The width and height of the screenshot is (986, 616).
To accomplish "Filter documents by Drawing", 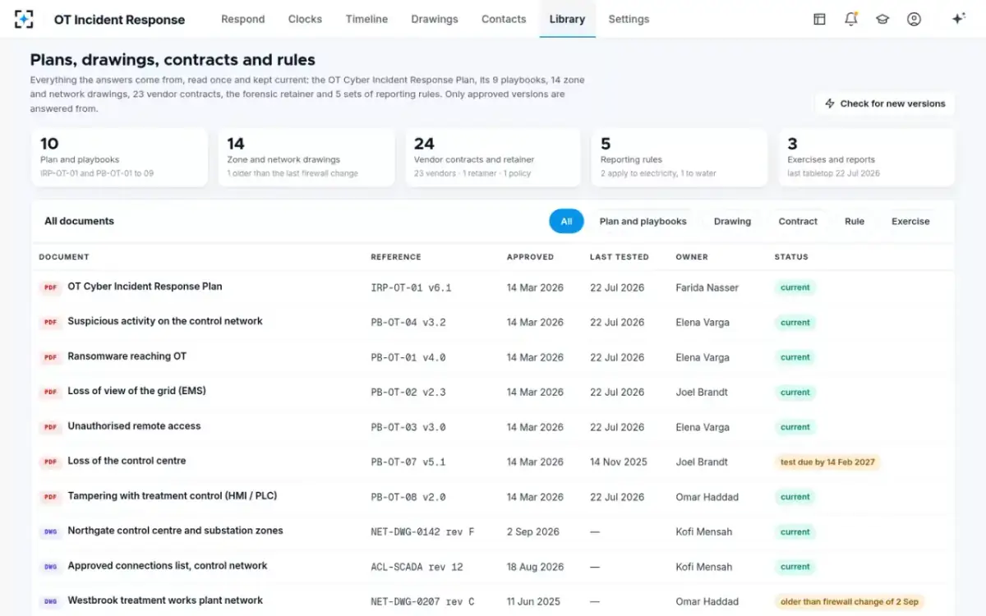I will point(732,221).
